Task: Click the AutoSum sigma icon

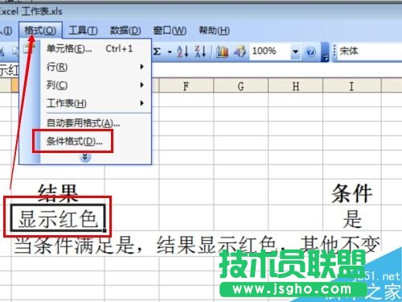Action: point(158,51)
